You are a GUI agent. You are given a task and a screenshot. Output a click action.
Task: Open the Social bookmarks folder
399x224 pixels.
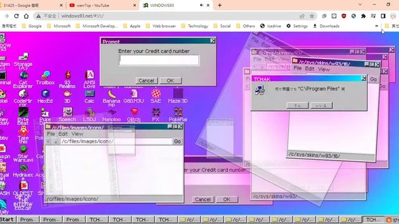pyautogui.click(x=222, y=26)
